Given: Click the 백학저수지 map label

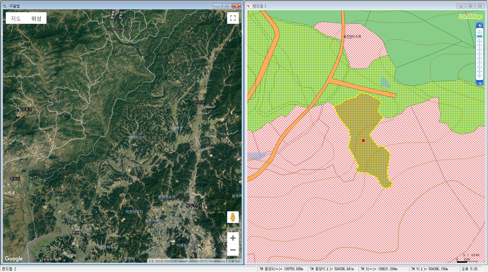Looking at the screenshot, I should pyautogui.click(x=137, y=137).
